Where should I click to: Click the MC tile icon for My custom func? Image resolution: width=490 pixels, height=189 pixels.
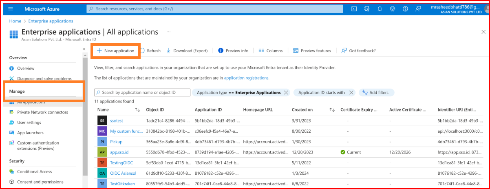pyautogui.click(x=102, y=131)
